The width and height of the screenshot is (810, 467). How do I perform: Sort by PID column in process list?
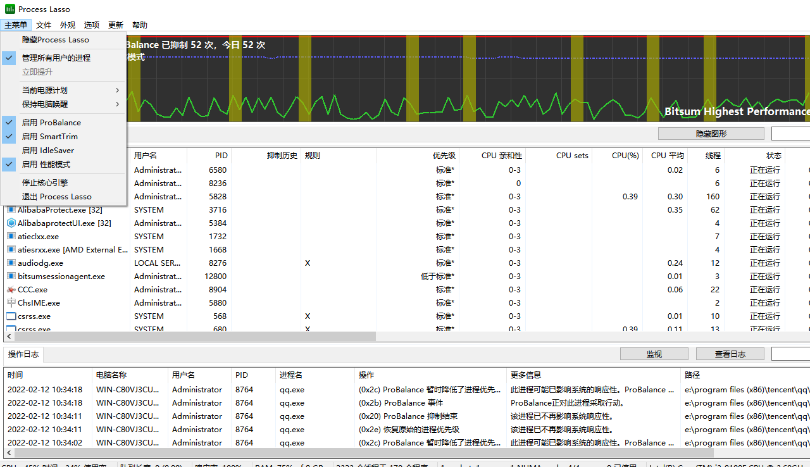coord(209,155)
